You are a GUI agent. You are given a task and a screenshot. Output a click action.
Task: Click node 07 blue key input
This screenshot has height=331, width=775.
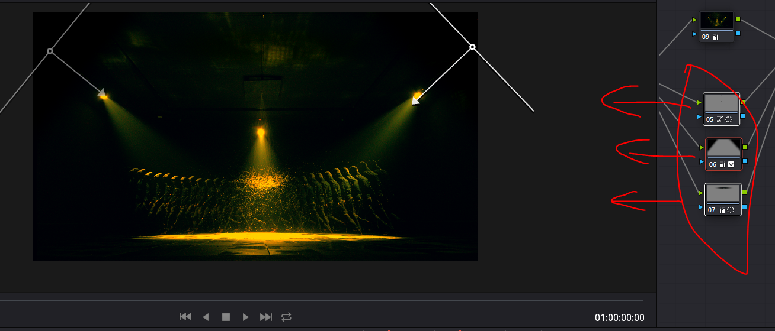(701, 207)
